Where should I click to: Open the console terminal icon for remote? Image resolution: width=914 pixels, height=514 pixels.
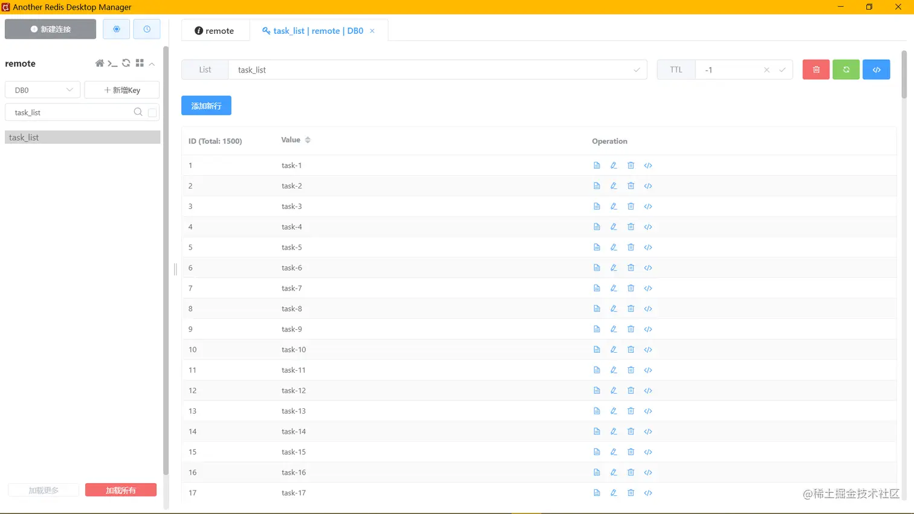coord(112,63)
